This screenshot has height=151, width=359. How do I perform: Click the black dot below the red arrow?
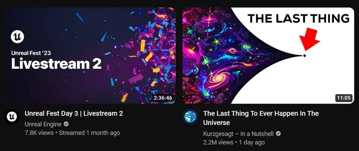(x=304, y=56)
